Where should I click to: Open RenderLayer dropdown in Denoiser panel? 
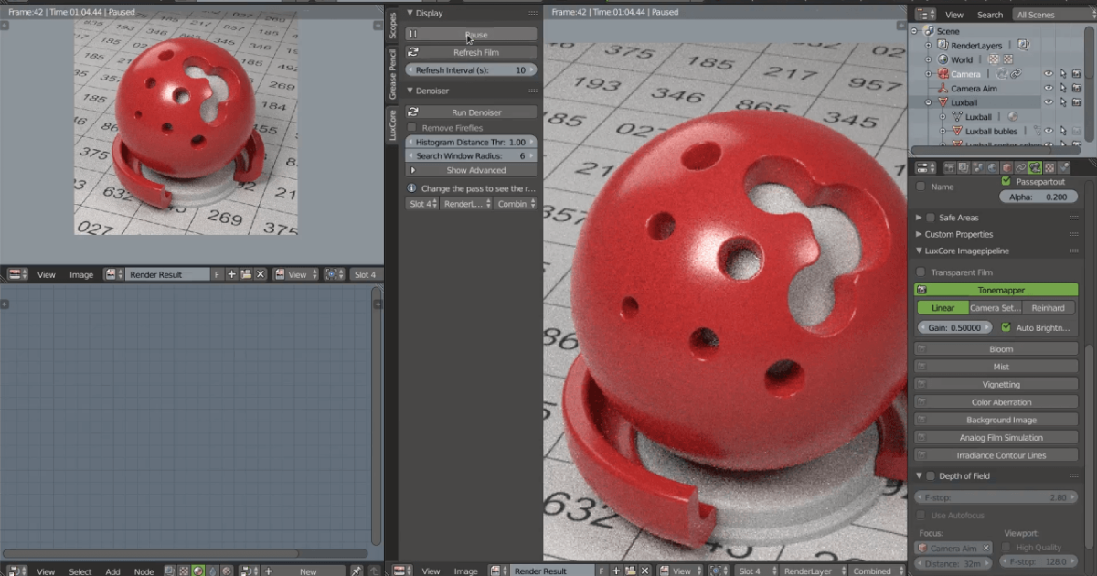(x=466, y=204)
